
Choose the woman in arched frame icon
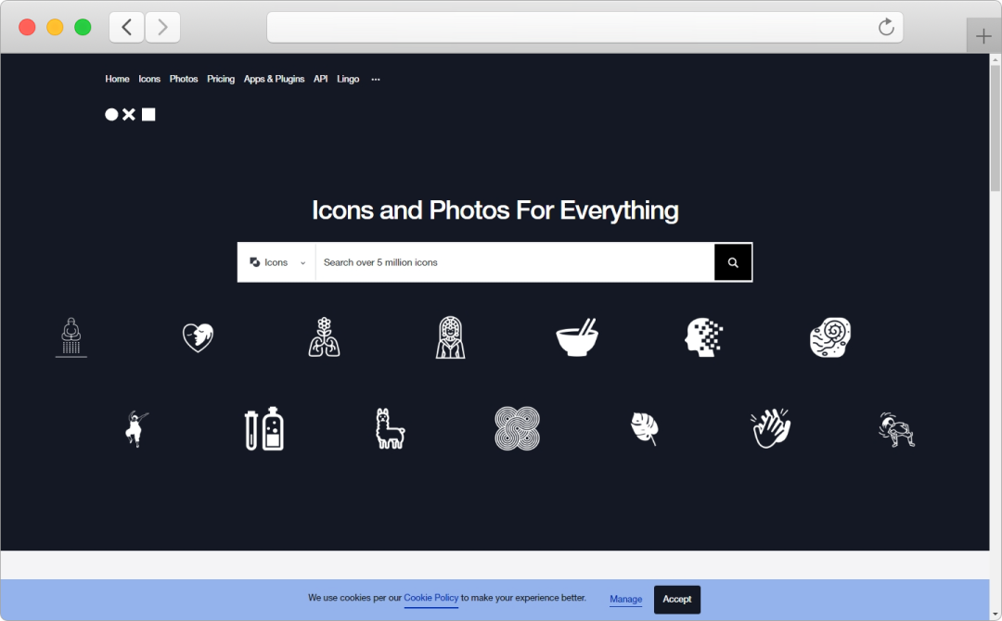(451, 337)
